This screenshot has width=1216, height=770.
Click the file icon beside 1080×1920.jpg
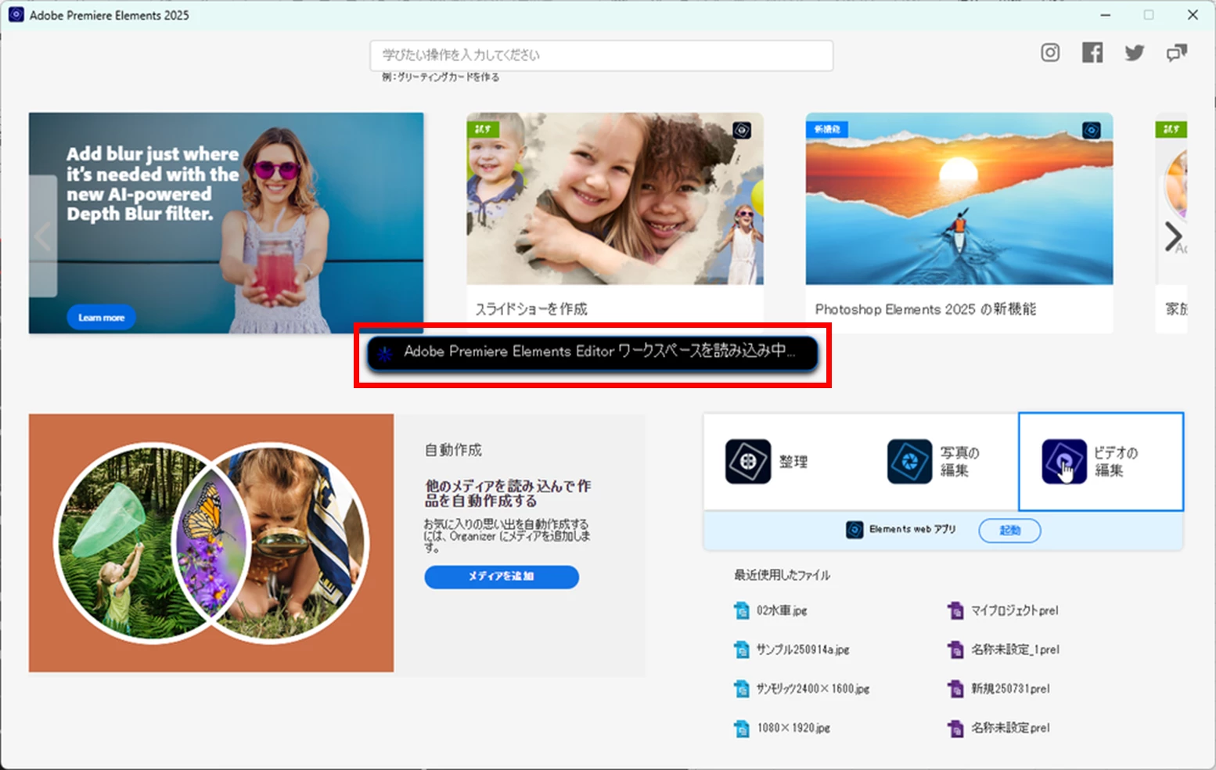[x=741, y=728]
